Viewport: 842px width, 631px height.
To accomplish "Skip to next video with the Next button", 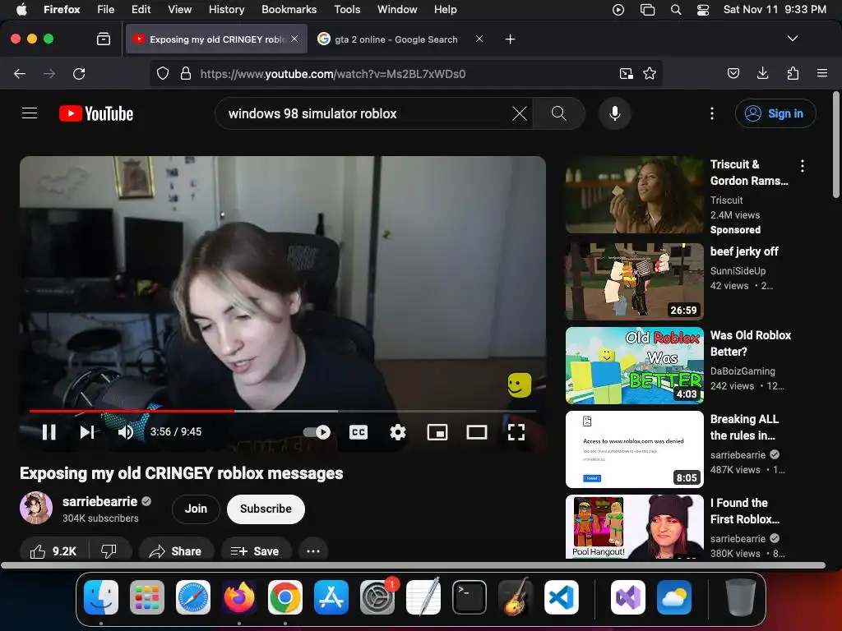I will [x=87, y=432].
